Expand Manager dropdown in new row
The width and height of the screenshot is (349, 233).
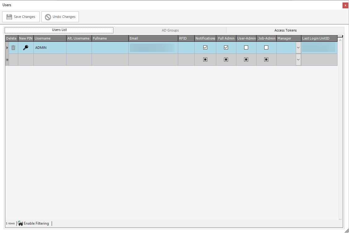point(298,60)
